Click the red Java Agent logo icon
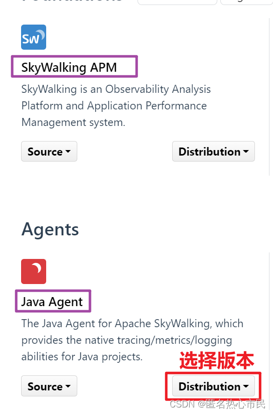 [34, 271]
